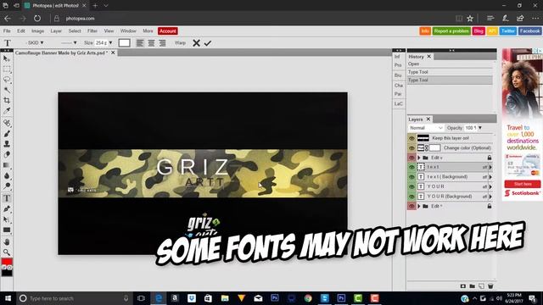
Task: Select the Hand tool
Action: point(7,241)
